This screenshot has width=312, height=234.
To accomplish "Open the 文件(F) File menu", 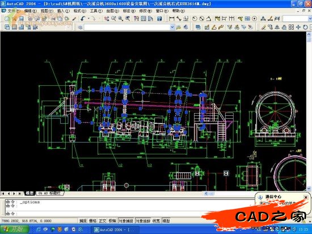I will pos(14,11).
